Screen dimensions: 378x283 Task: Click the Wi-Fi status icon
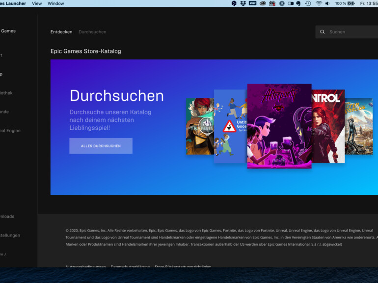coord(319,3)
